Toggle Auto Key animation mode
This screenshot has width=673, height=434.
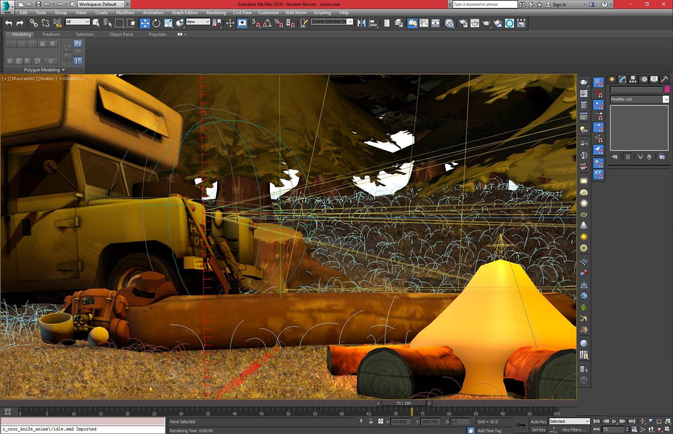pos(538,422)
